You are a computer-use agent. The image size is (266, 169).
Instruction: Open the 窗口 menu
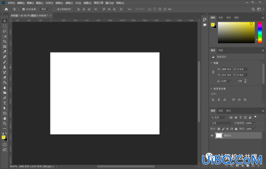click(109, 3)
